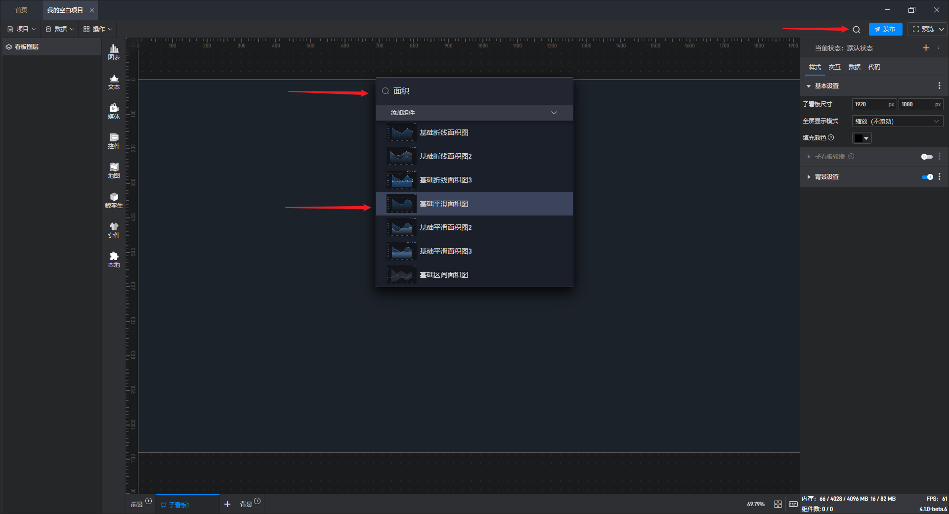Click the 基础折线面积图3 thumbnail
Viewport: 949px width, 514px height.
click(401, 180)
